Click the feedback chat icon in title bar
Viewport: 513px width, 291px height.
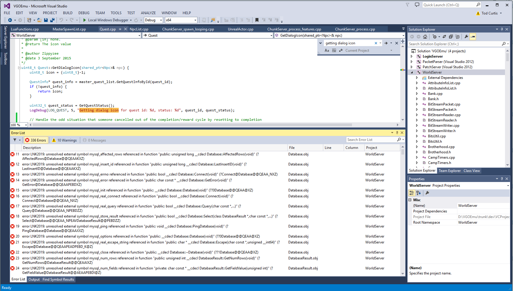[x=417, y=5]
